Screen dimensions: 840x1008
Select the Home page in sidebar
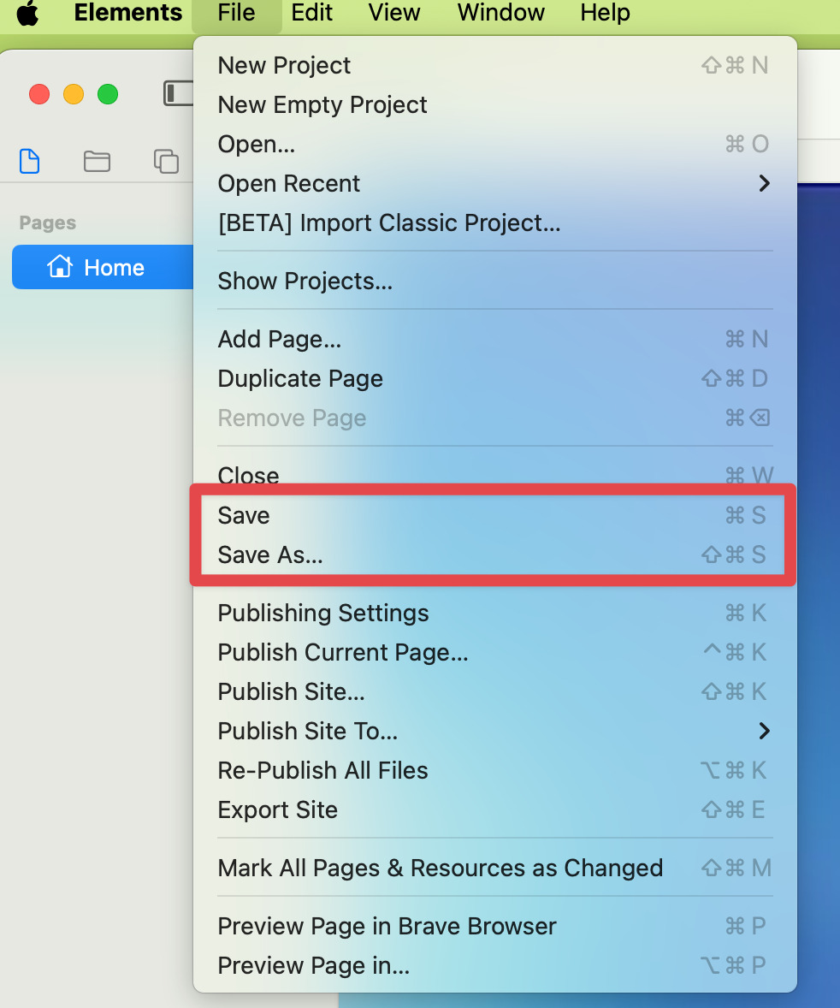[103, 268]
